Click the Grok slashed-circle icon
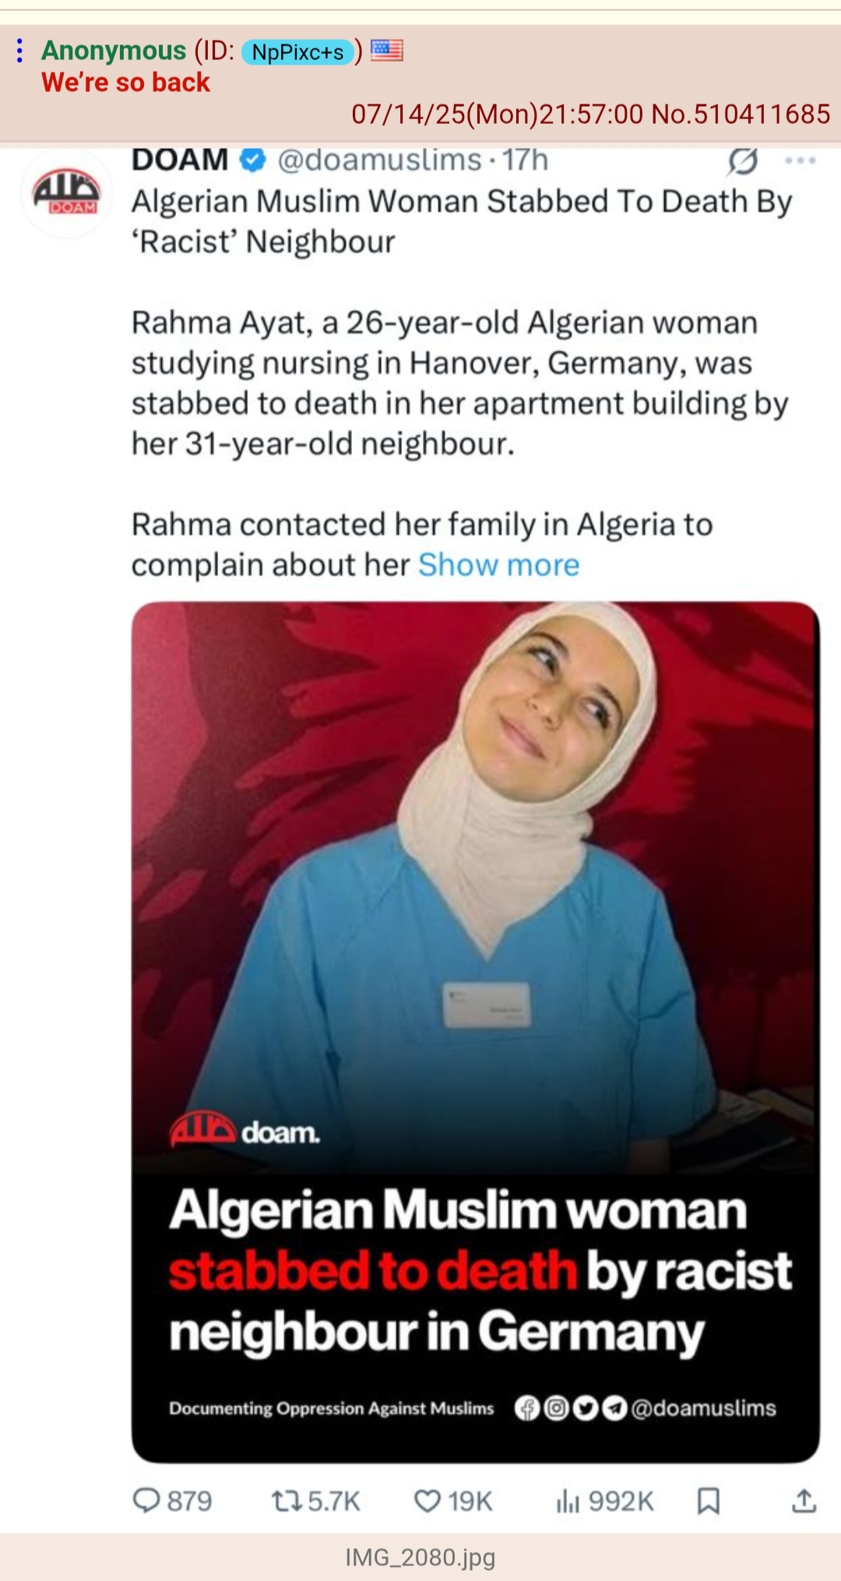The image size is (841, 1581). click(x=743, y=161)
